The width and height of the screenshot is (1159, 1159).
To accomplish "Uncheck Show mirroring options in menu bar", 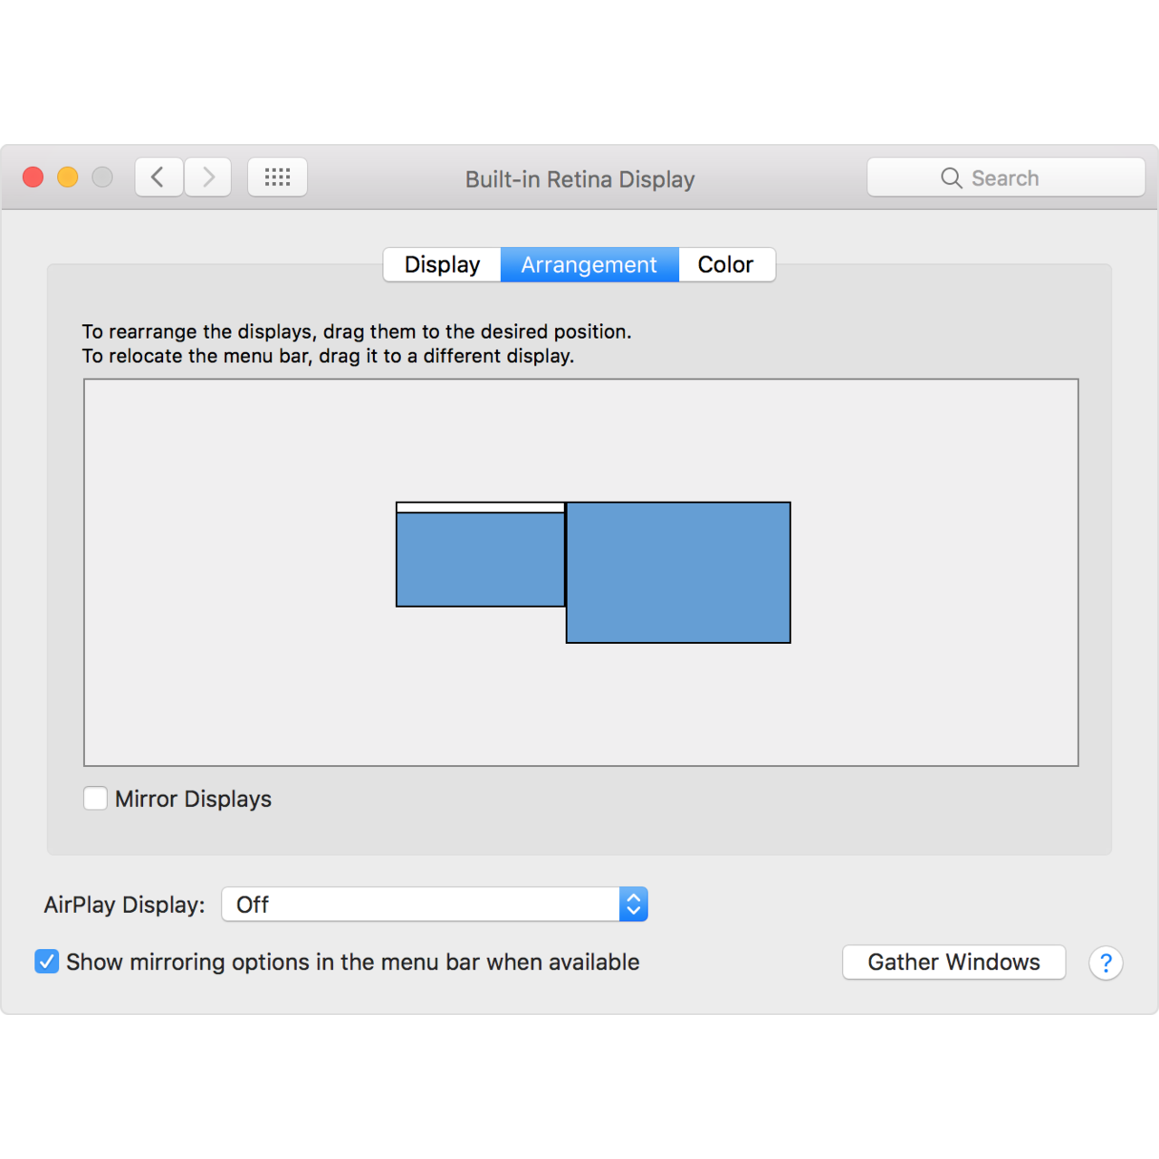I will point(47,962).
